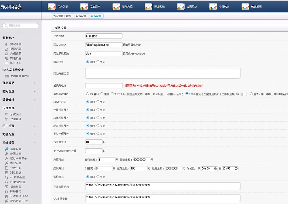Click the clock icon in 23:59 time field
288x204 pixels.
coord(236,169)
